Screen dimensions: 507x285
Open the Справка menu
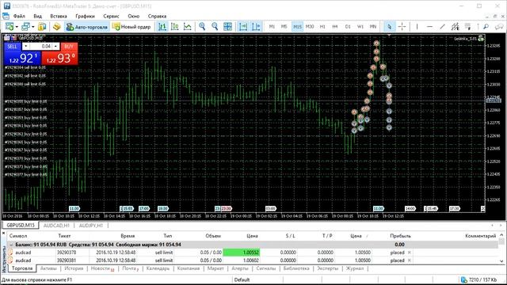click(x=157, y=16)
